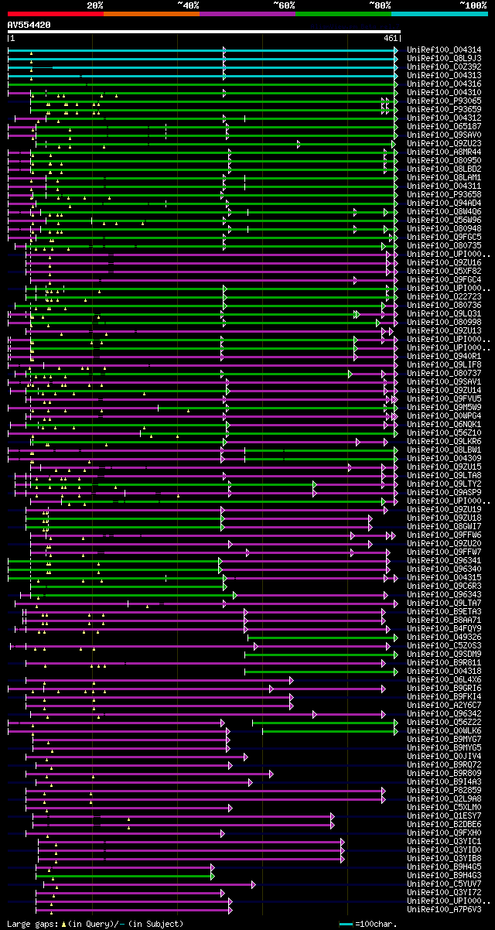Click the UniRef100_O65187 label
The width and height of the screenshot is (495, 930).
tap(444, 126)
